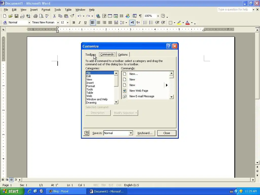This screenshot has height=195, width=260.
Task: Toggle Center paragraph alignment
Action: click(99, 23)
